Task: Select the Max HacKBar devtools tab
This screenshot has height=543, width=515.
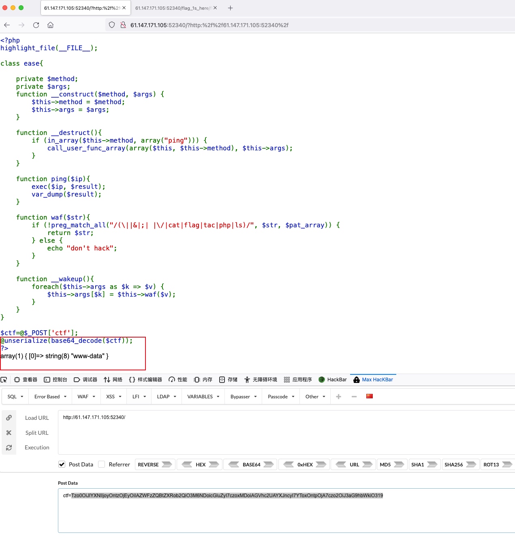Action: [373, 380]
